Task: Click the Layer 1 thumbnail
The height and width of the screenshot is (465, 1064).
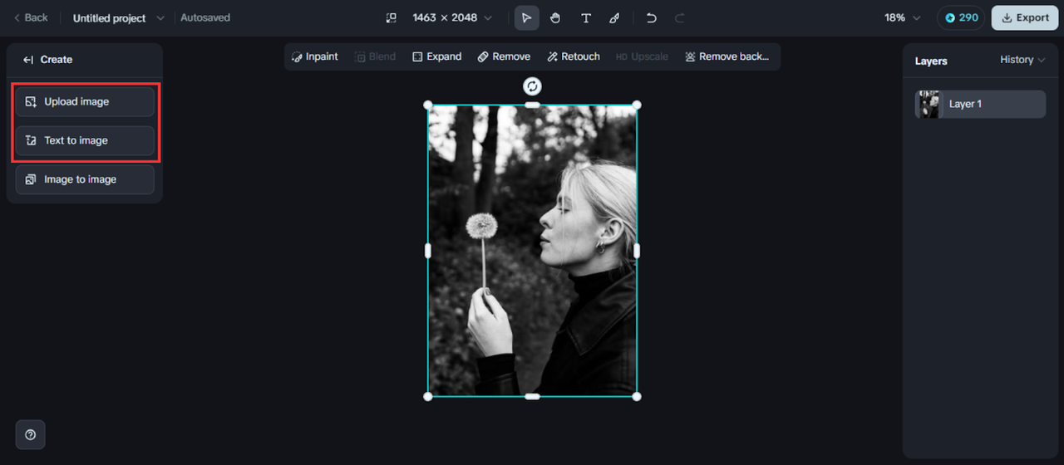Action: click(929, 104)
